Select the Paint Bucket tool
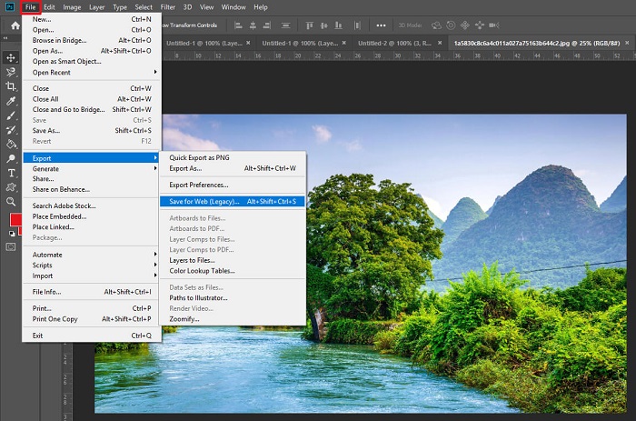Screen dimensions: 636x421 tap(12, 143)
